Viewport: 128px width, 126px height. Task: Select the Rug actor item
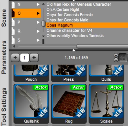[69, 104]
